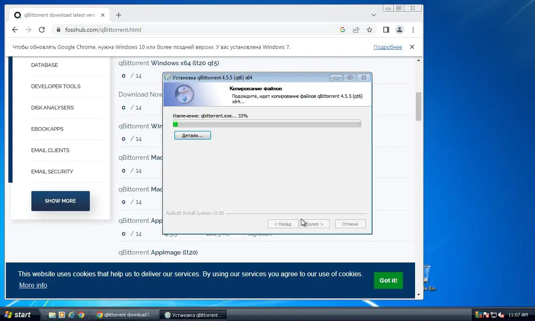The width and height of the screenshot is (535, 321).
Task: Bookmark this page with the star
Action: (369, 30)
